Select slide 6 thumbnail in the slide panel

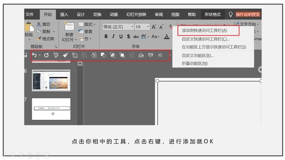point(51,80)
